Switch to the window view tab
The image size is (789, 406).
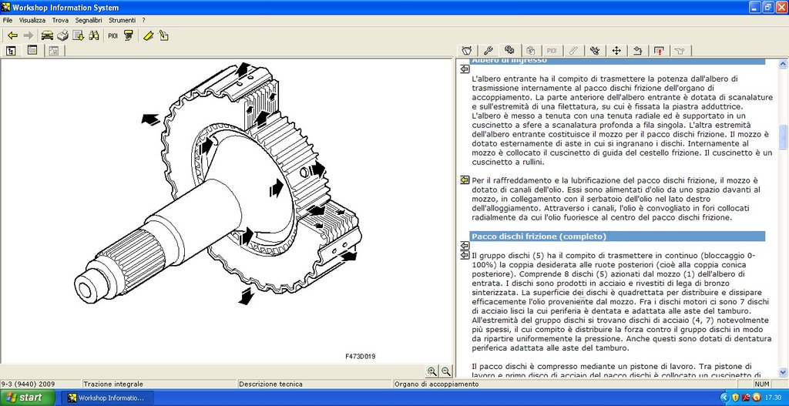click(32, 50)
